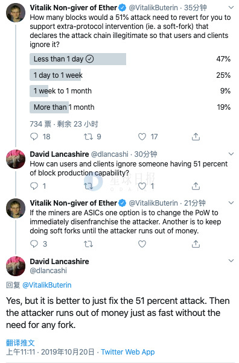Expand options chevron on David's 30分钟 tweet
The height and width of the screenshot is (363, 239).
pyautogui.click(x=231, y=154)
